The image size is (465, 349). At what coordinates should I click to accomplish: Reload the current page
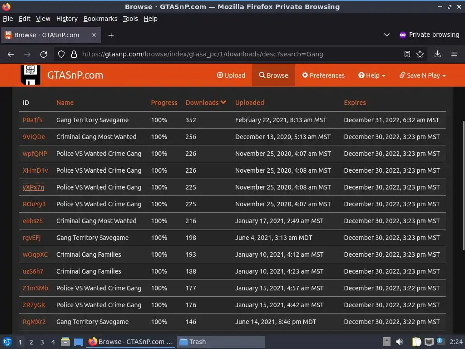pos(44,55)
